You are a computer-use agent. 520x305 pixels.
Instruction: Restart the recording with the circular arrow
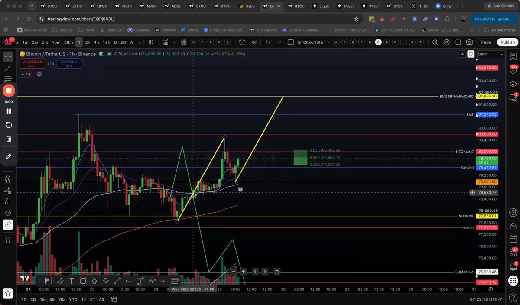(x=8, y=125)
